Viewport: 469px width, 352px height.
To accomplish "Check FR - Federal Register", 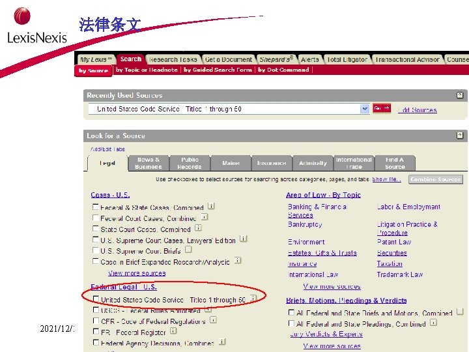I will pos(96,331).
